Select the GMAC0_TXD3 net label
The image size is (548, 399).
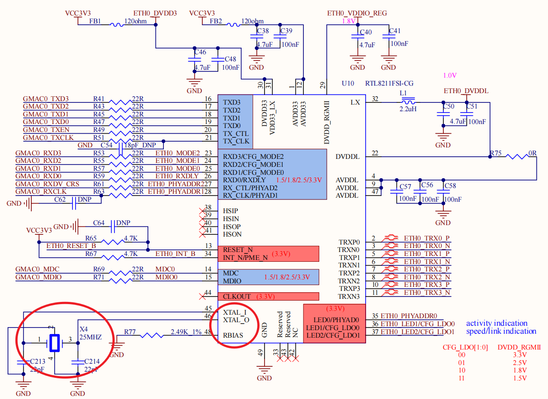click(46, 98)
